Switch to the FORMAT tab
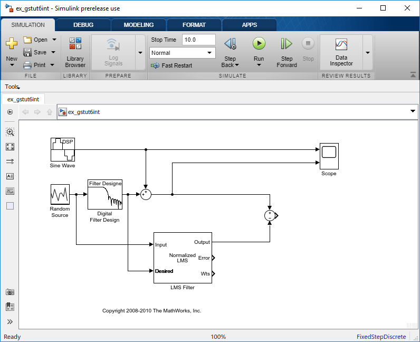The height and width of the screenshot is (342, 420). [194, 25]
